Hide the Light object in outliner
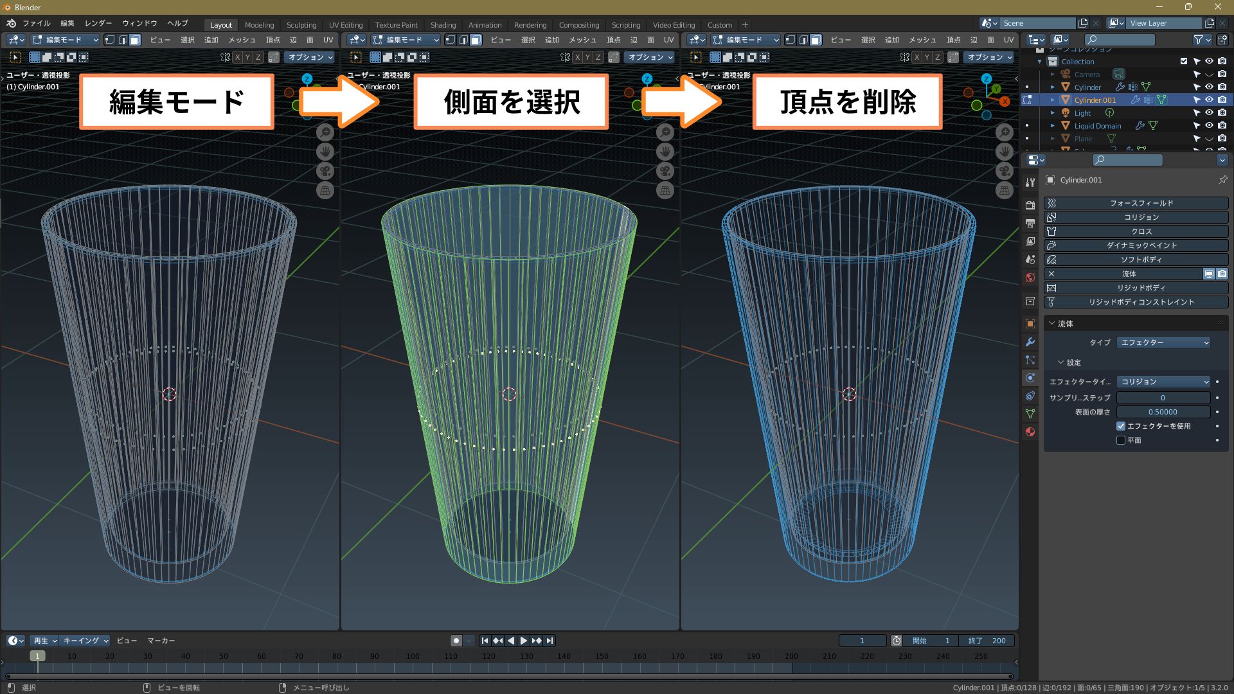1234x694 pixels. coord(1209,112)
